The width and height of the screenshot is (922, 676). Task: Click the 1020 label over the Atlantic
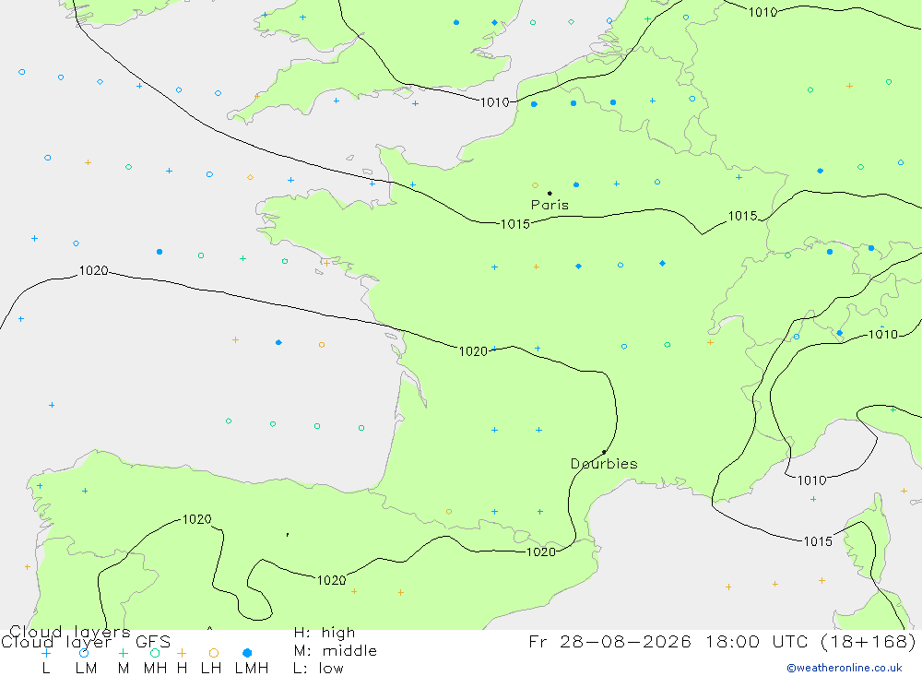click(x=93, y=270)
